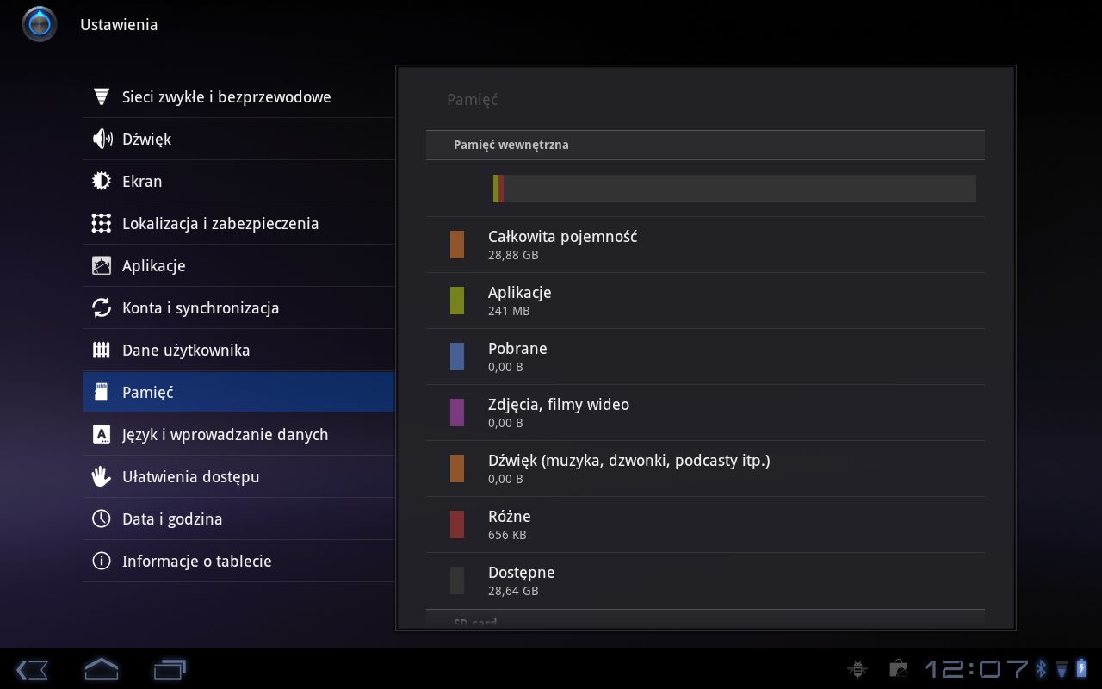Viewport: 1102px width, 689px height.
Task: Tap the Bluetooth status icon
Action: (x=1041, y=668)
